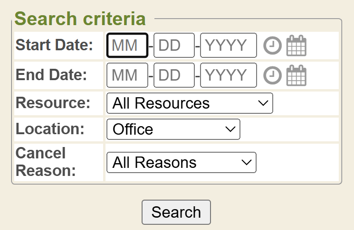
Task: Select the Start Date year field
Action: tap(228, 46)
